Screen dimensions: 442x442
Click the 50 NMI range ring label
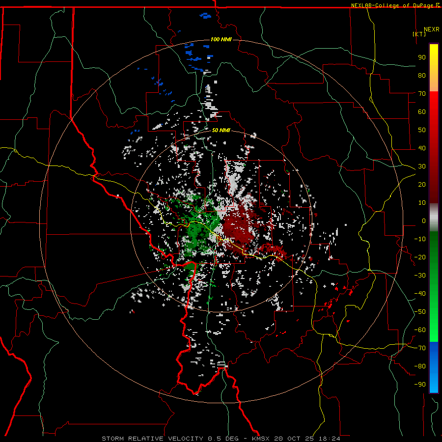pos(221,130)
